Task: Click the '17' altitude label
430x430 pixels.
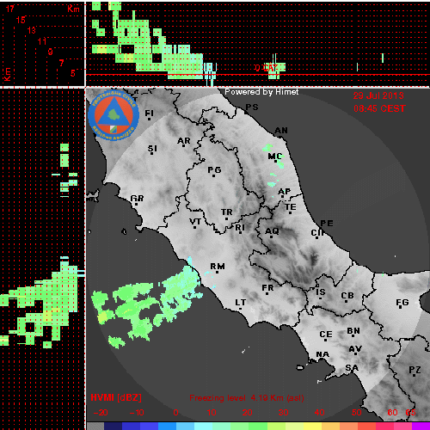Action: (x=10, y=9)
